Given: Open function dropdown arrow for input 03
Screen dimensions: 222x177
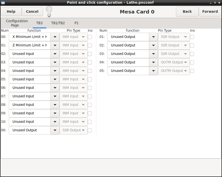Looking at the screenshot, I should (x=55, y=62).
